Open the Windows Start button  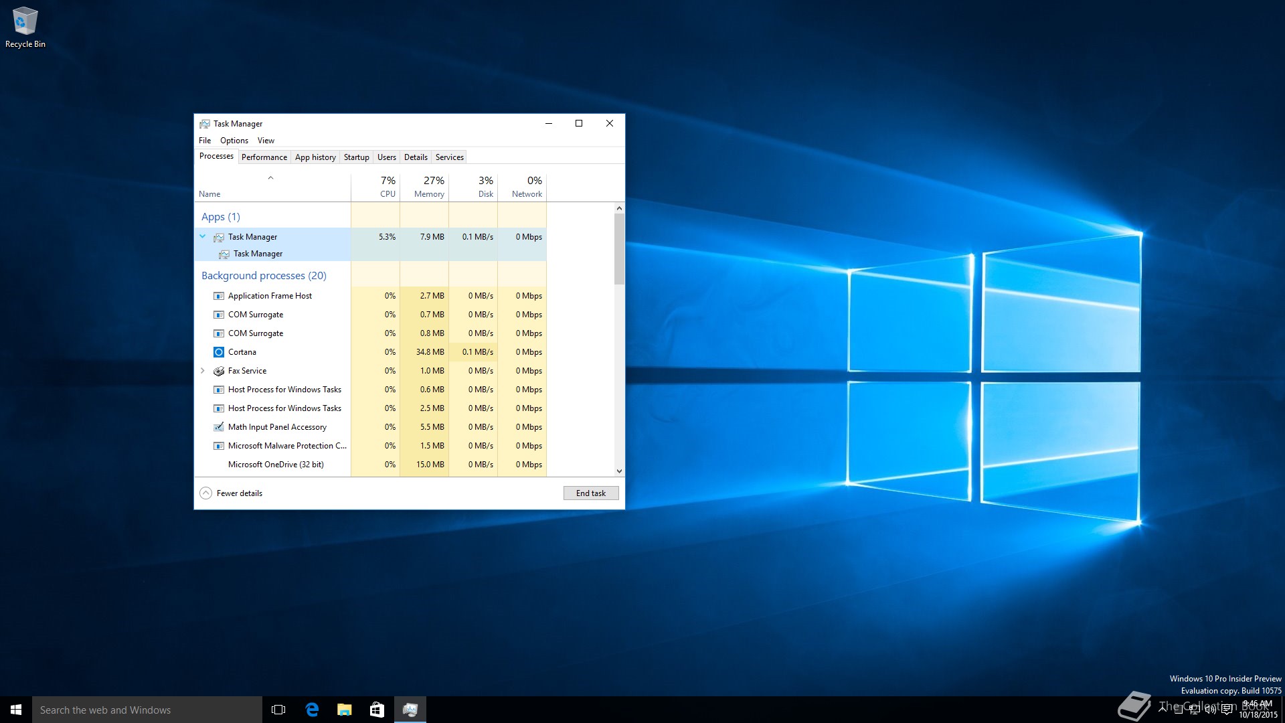16,710
